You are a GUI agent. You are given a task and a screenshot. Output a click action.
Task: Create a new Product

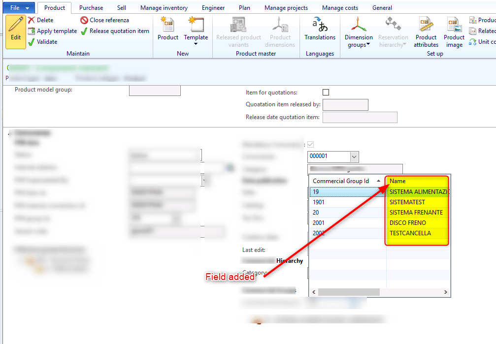click(168, 30)
